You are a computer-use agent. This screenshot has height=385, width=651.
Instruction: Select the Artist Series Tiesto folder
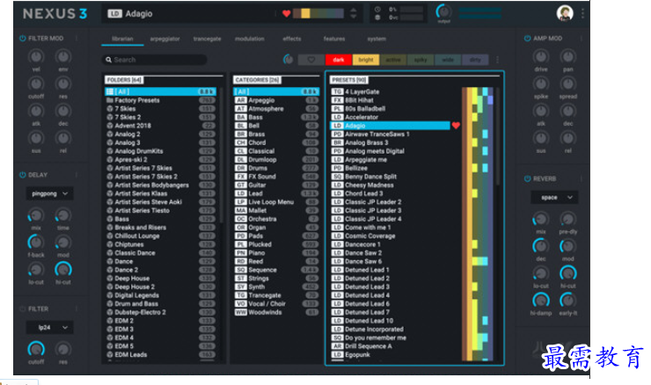(x=160, y=210)
